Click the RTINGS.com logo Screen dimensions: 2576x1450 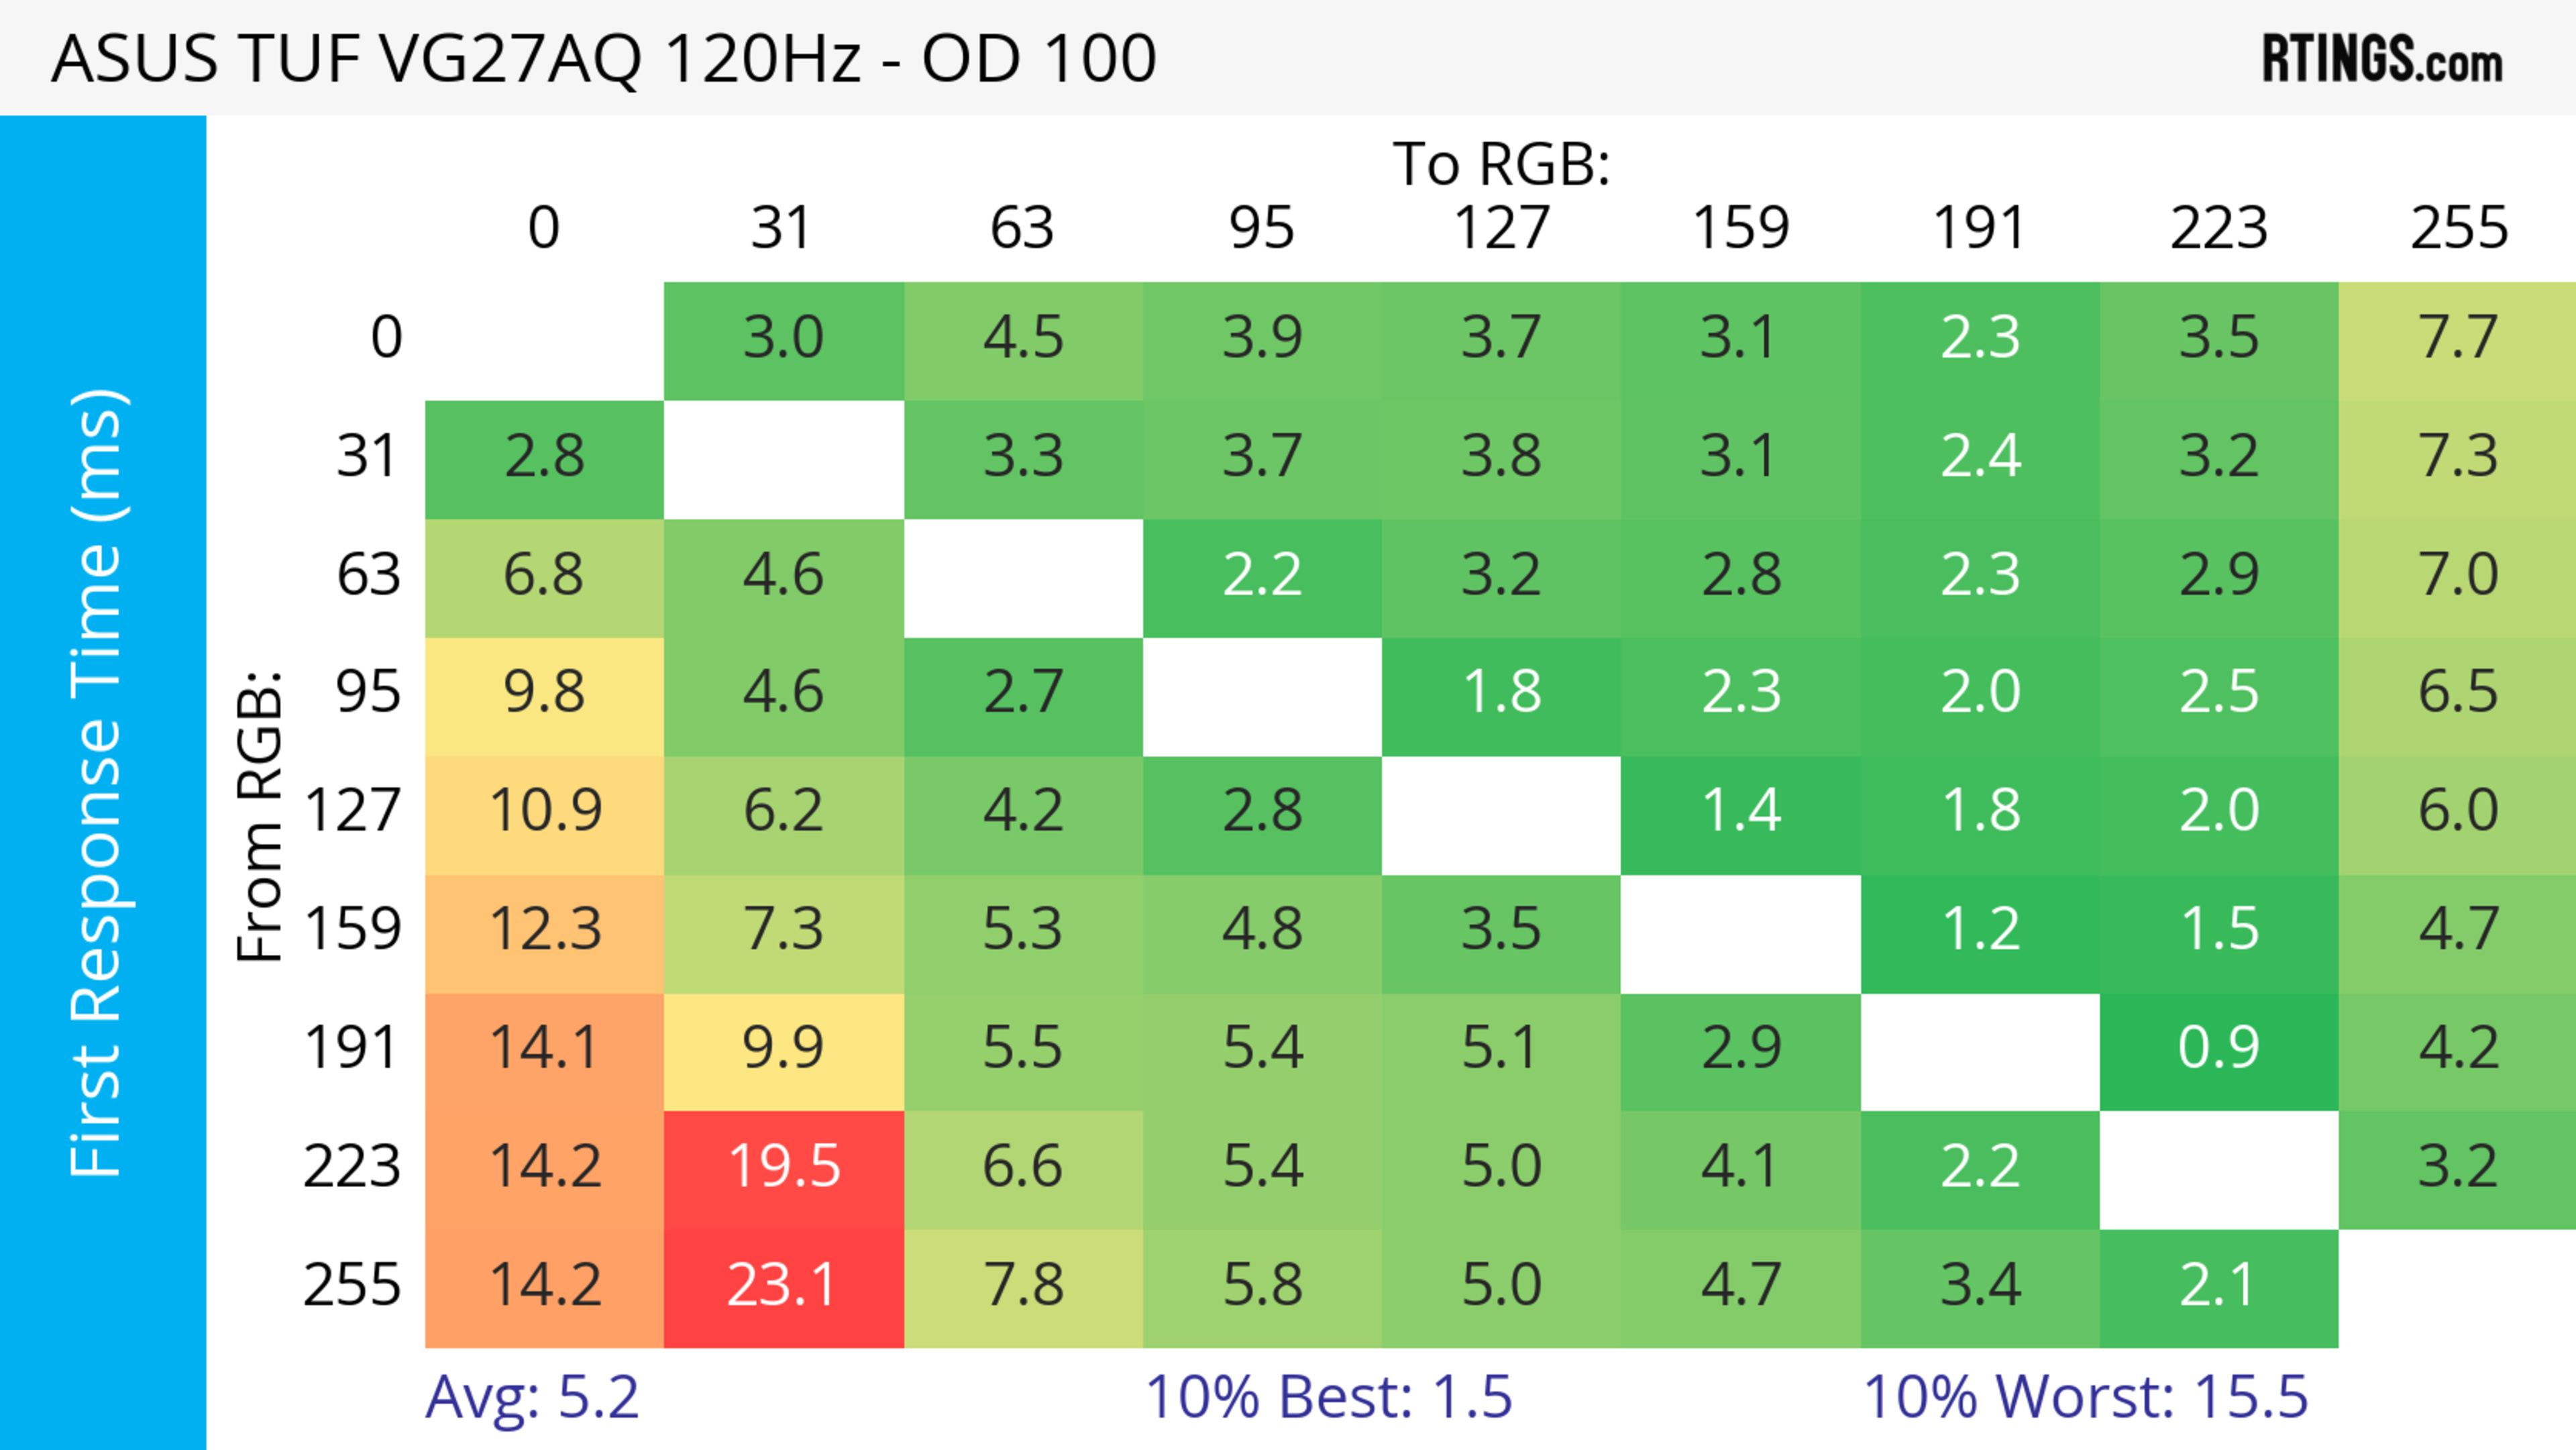(x=2382, y=58)
